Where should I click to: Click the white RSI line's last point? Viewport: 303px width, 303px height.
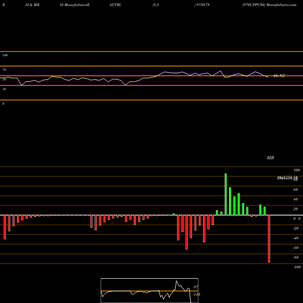point(268,77)
